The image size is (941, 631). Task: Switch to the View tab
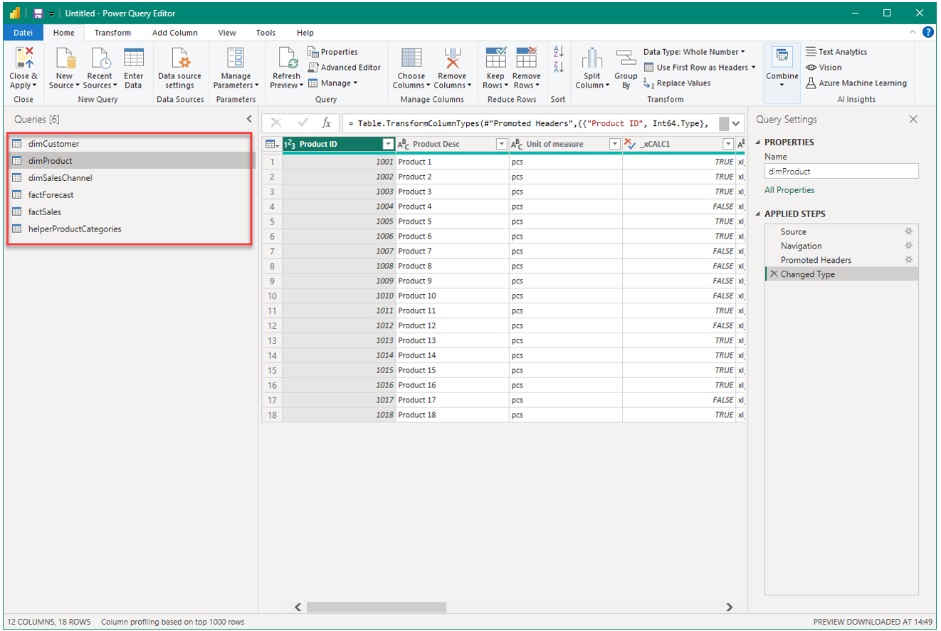(x=227, y=33)
